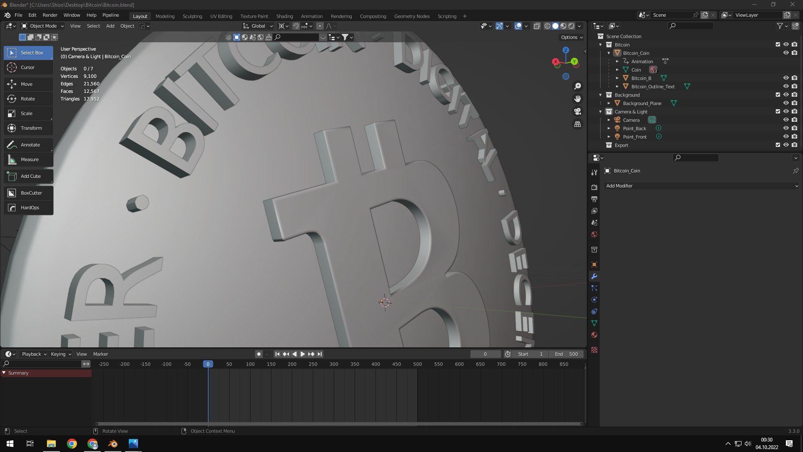
Task: Switch orthographic perspective grid icon
Action: point(578,124)
